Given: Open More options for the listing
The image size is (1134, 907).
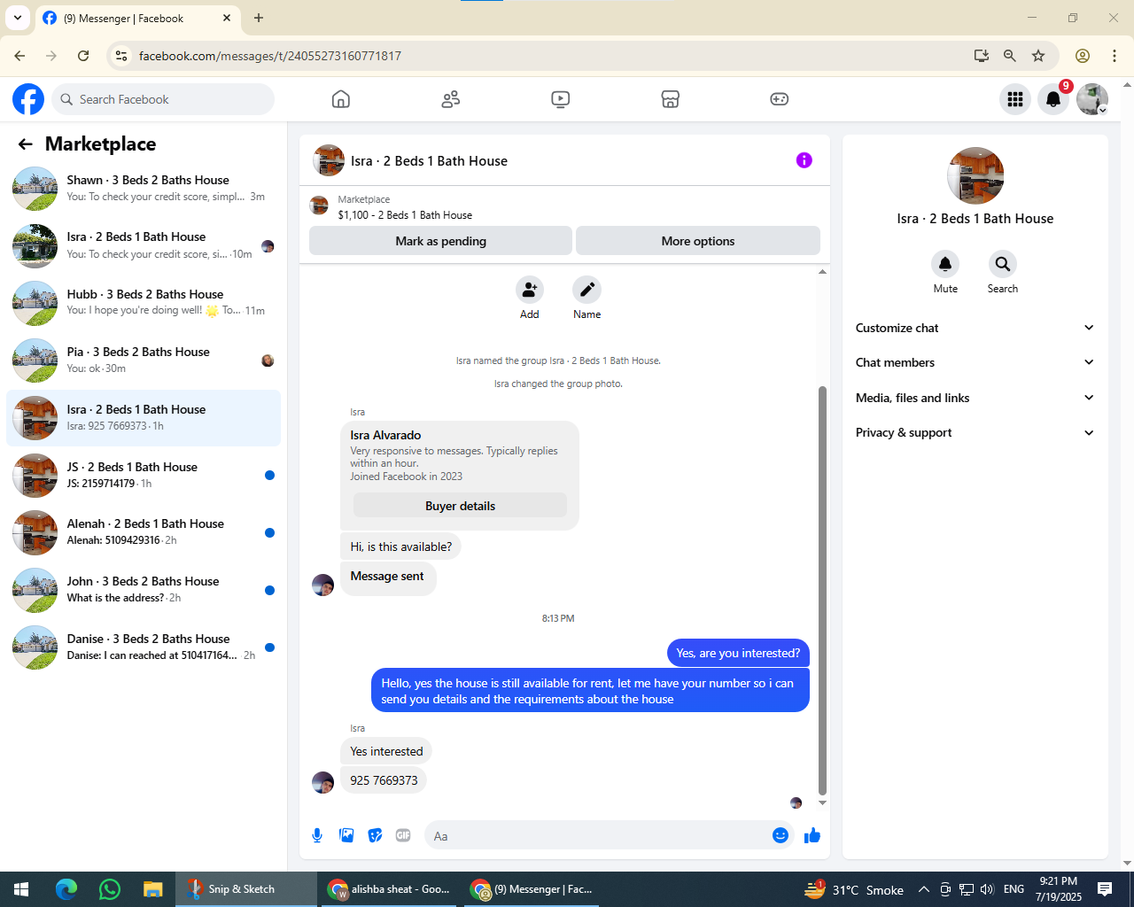Looking at the screenshot, I should tap(698, 241).
